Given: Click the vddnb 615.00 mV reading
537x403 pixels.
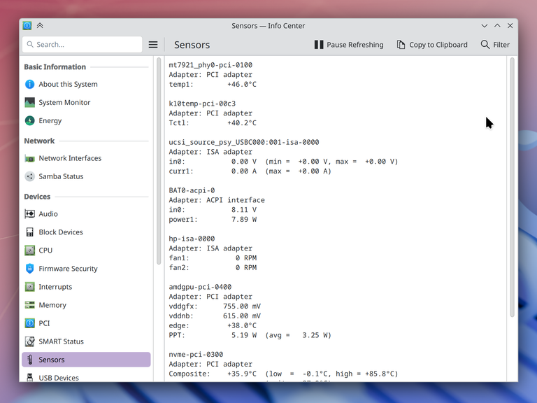Looking at the screenshot, I should click(215, 316).
